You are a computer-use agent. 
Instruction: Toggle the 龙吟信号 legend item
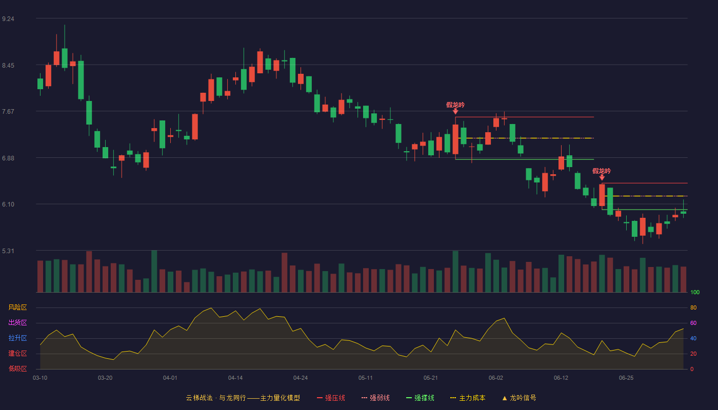tap(519, 398)
